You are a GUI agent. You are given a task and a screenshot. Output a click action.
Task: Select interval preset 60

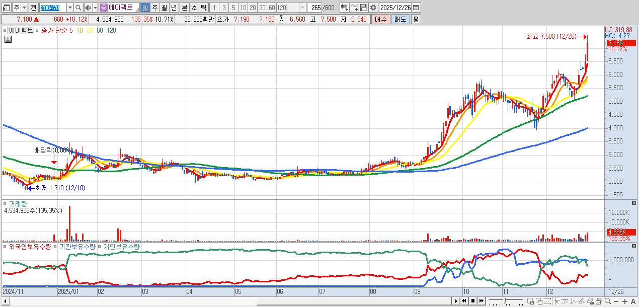click(x=271, y=8)
